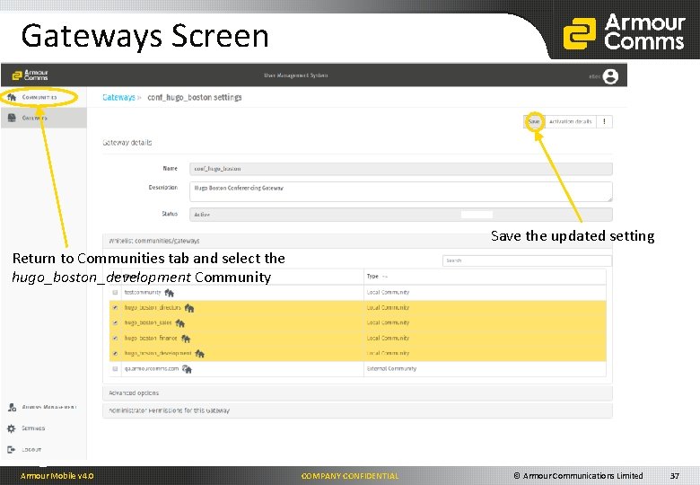700x485 pixels.
Task: Select the hugo_boston_finance name text
Action: [x=151, y=338]
